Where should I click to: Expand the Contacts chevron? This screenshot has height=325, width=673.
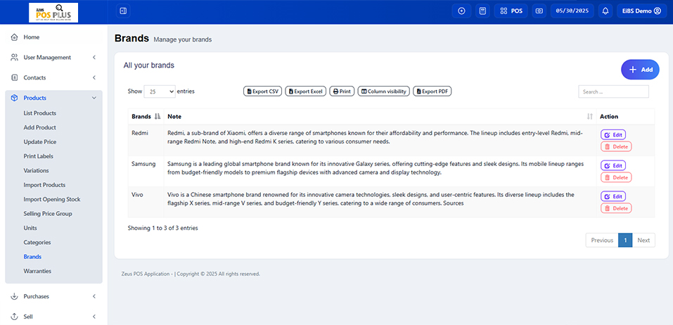(x=94, y=77)
